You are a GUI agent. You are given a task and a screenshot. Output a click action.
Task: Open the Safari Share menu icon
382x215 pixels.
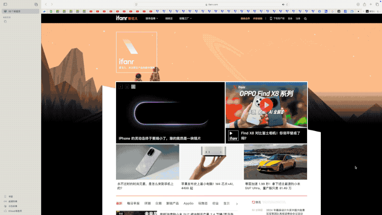tap(365, 4)
